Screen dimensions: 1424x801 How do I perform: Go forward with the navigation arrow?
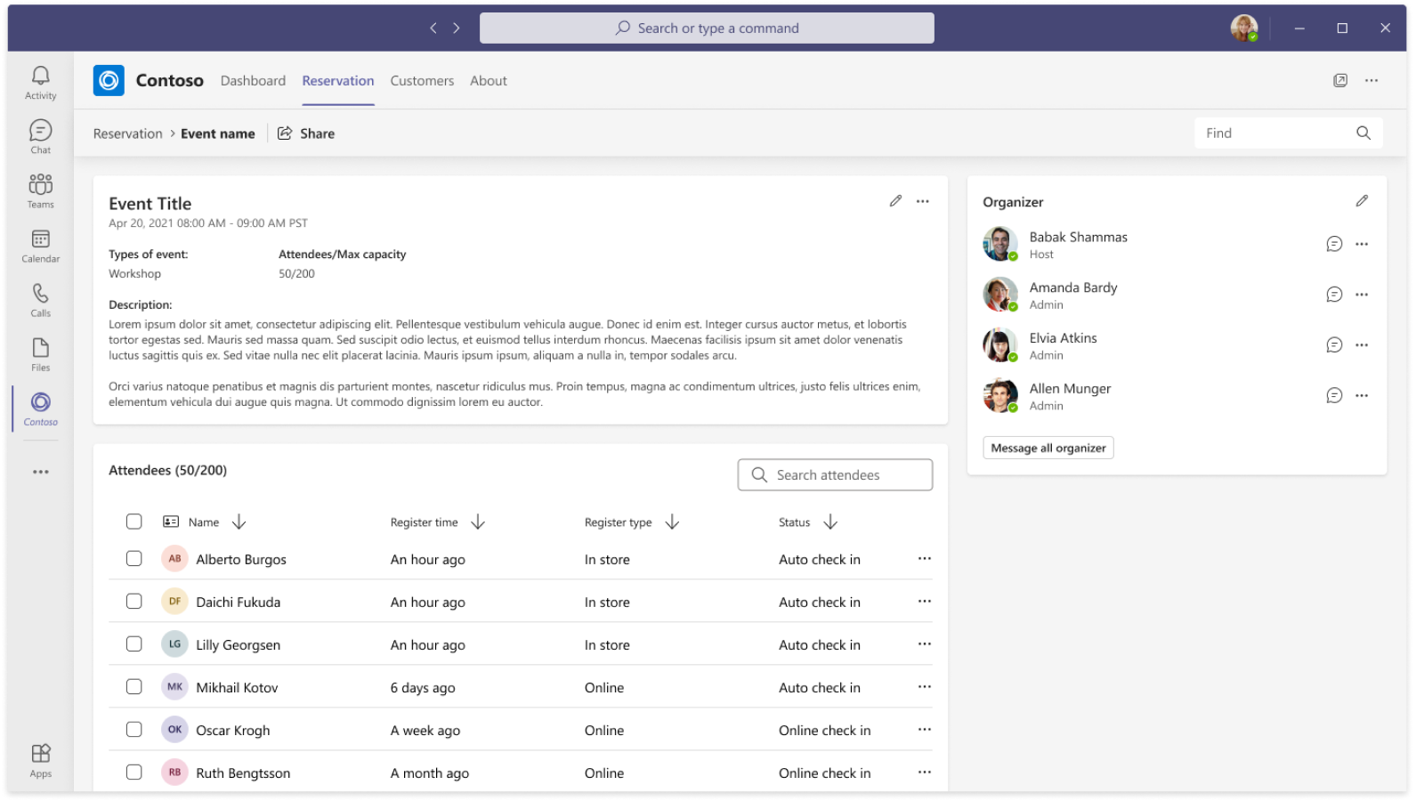(x=457, y=28)
